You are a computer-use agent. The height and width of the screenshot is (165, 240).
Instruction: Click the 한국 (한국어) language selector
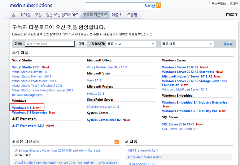pos(217,4)
